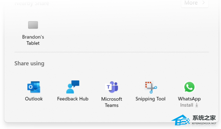This screenshot has height=129, width=221.
Task: Click the Install link under WhatsApp
Action: [x=187, y=105]
